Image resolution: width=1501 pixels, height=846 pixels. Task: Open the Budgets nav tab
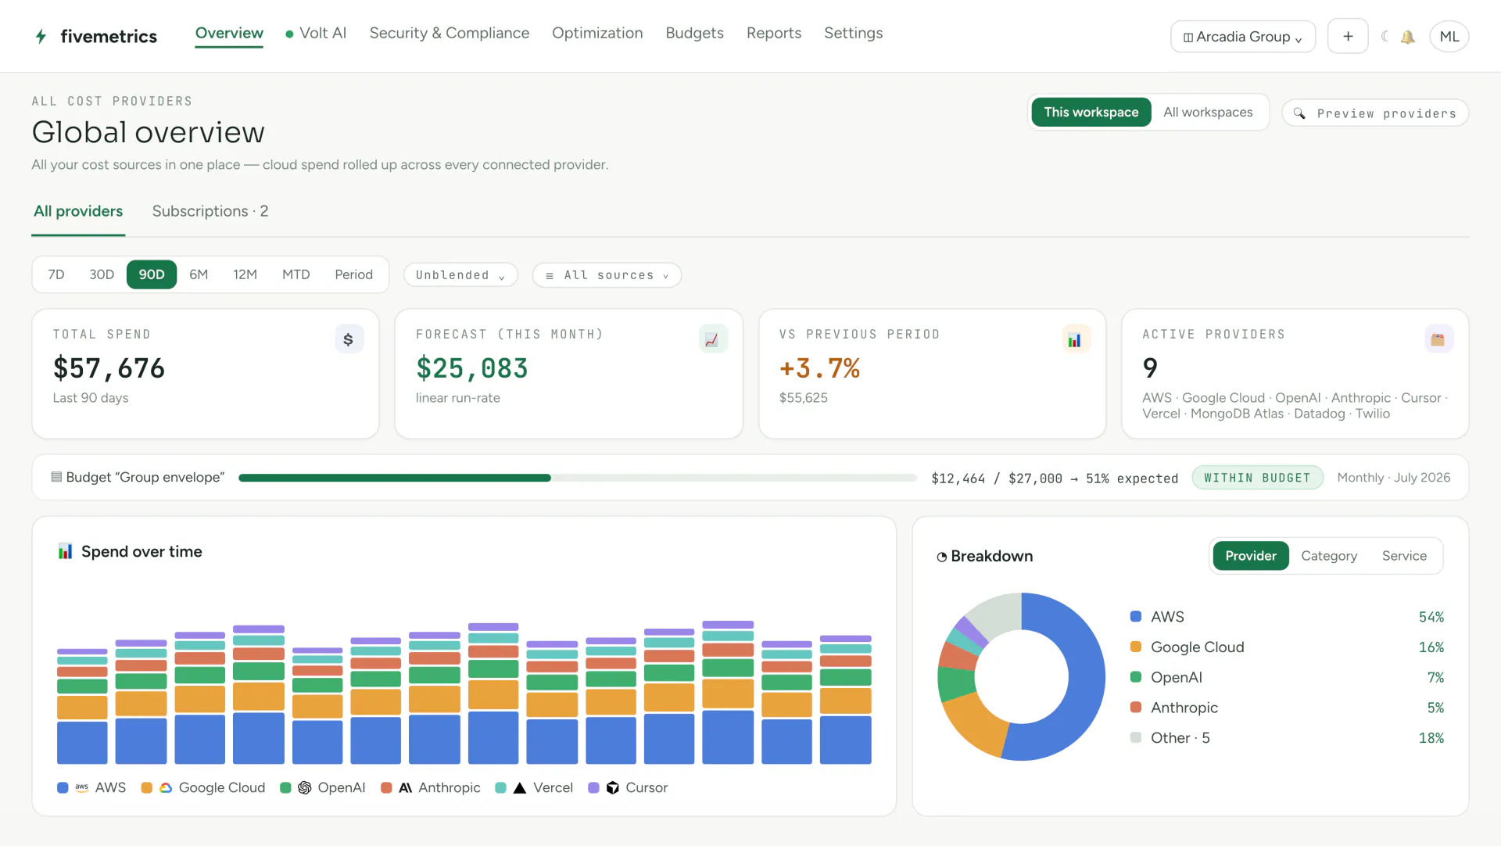click(x=694, y=33)
